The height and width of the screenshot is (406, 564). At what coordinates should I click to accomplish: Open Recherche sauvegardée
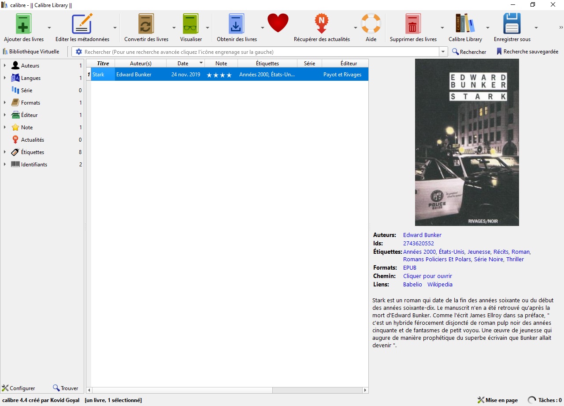[527, 52]
